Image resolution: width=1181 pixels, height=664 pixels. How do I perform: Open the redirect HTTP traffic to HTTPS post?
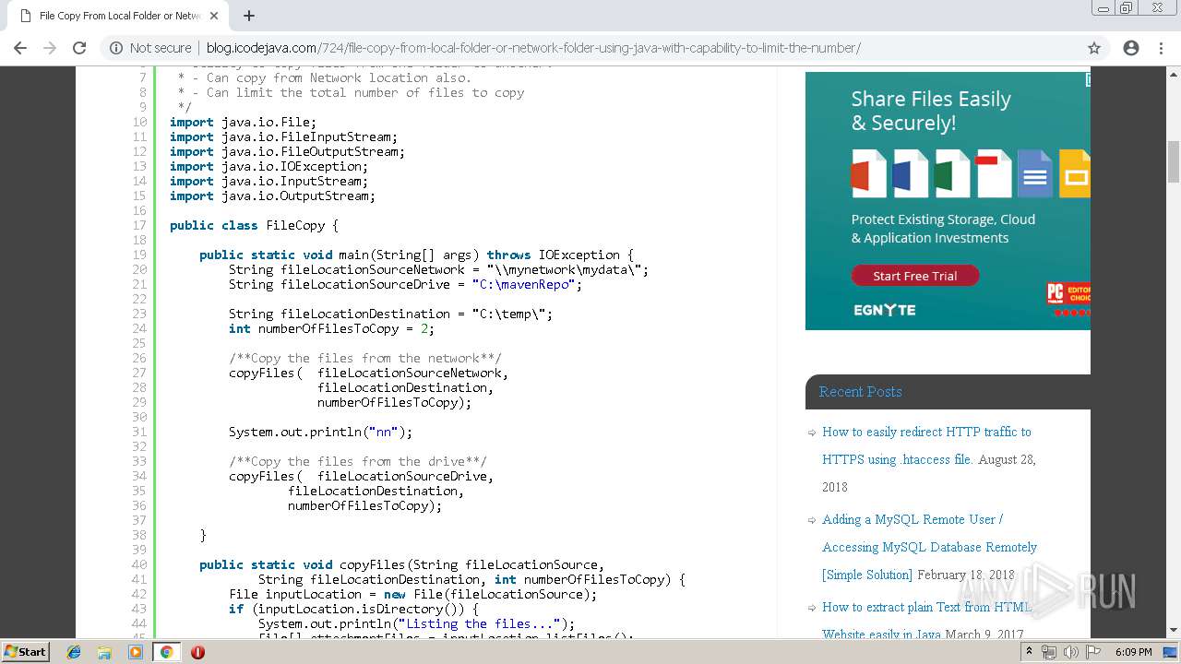click(926, 445)
